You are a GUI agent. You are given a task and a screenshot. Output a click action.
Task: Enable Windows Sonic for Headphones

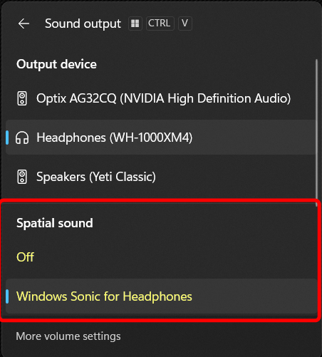point(160,296)
